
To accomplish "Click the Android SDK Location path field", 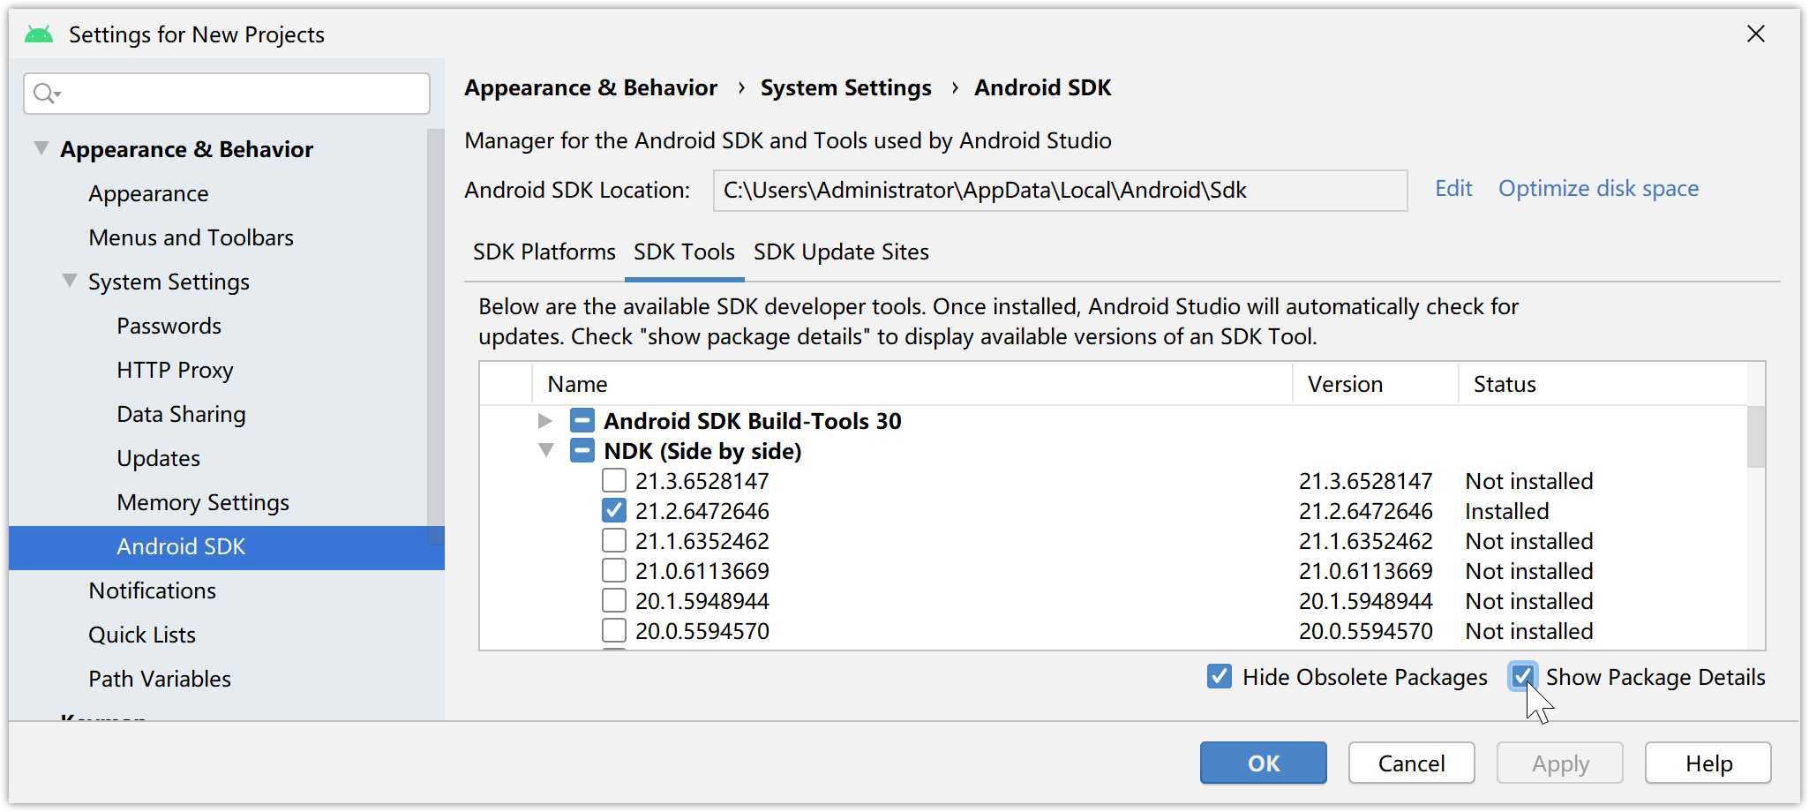I will [1060, 190].
